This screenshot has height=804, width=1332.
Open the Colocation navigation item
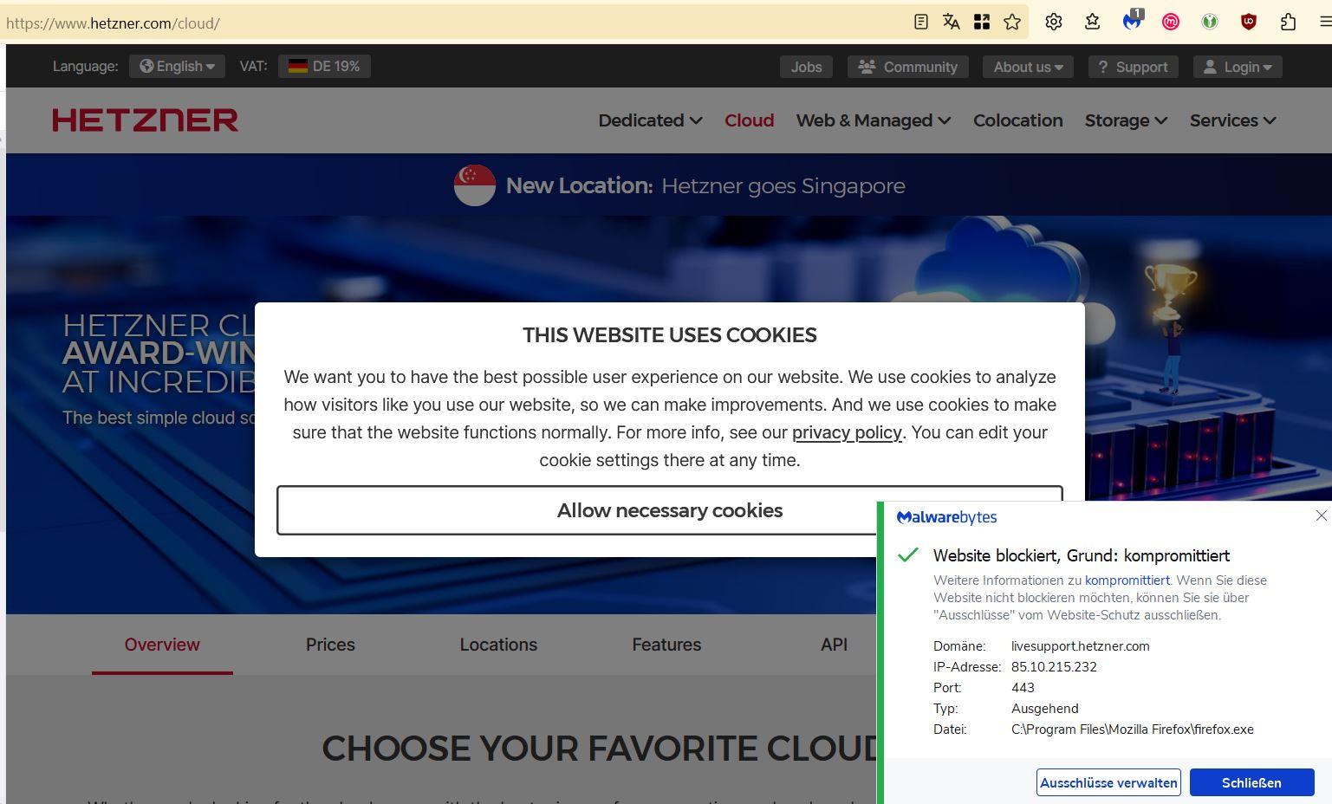(x=1017, y=120)
